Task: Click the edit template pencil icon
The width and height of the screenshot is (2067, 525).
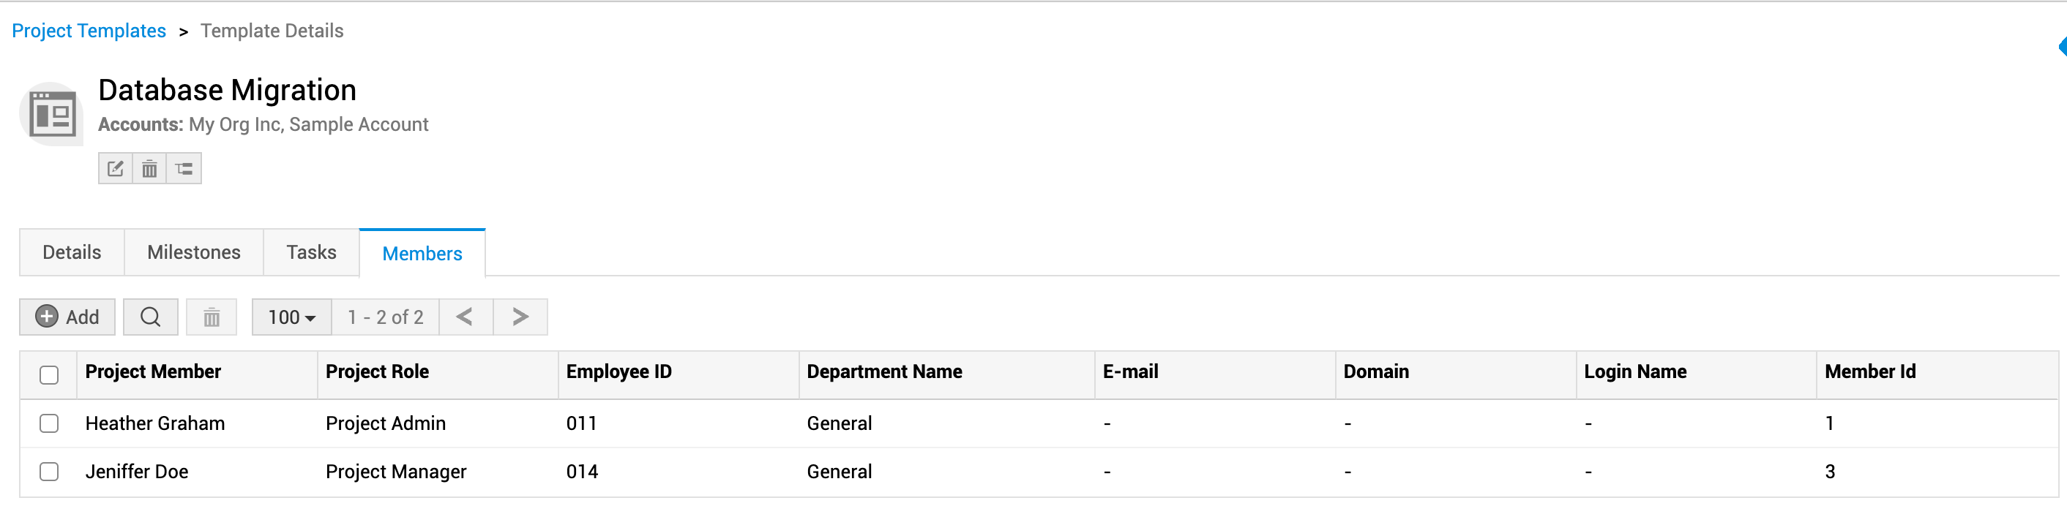Action: coord(116,168)
